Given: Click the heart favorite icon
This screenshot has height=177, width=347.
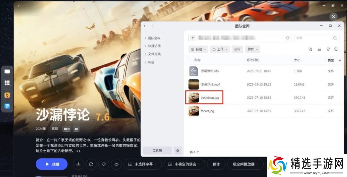Looking at the screenshot, I should [x=104, y=164].
